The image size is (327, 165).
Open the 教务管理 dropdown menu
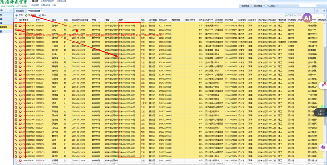[260, 6]
